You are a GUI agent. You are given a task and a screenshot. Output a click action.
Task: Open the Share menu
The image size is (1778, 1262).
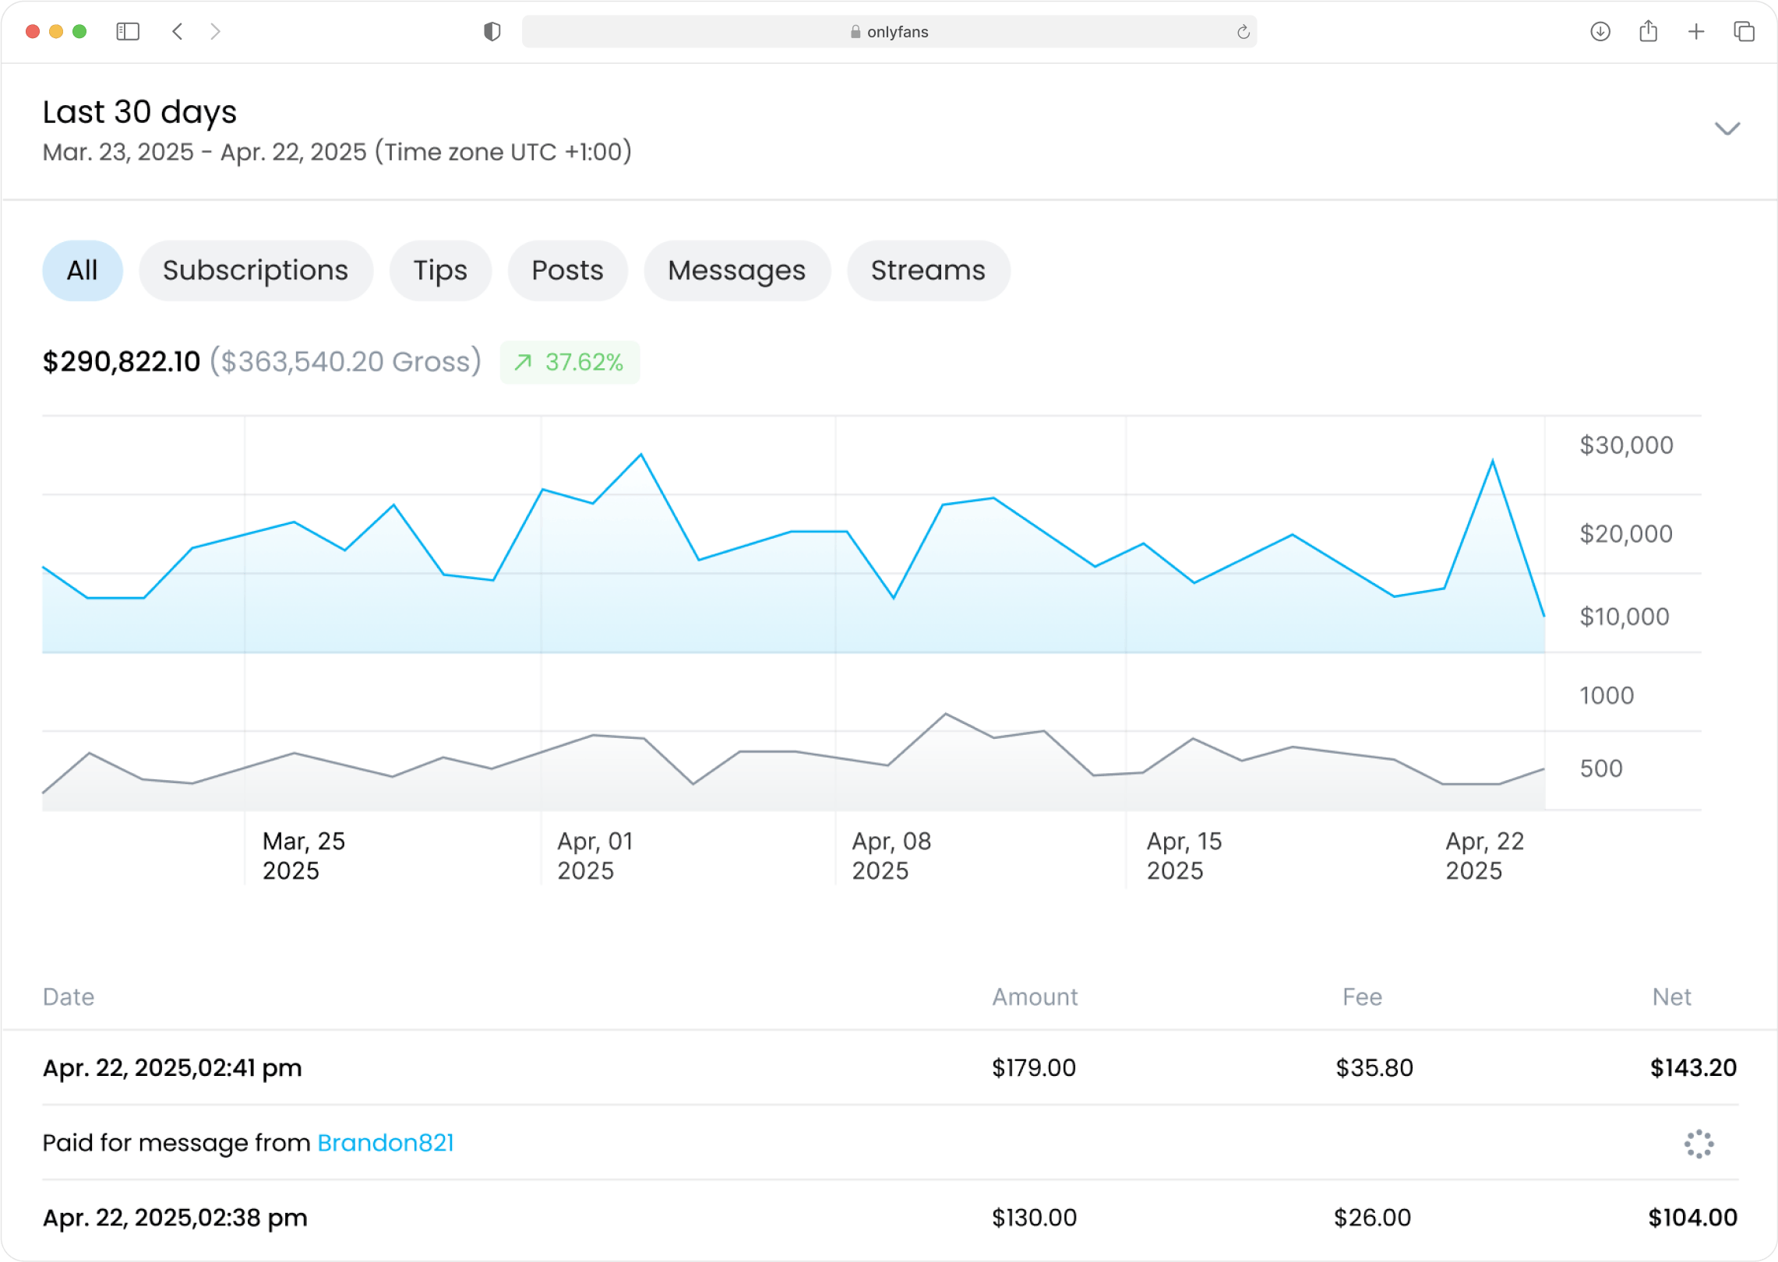(1649, 32)
